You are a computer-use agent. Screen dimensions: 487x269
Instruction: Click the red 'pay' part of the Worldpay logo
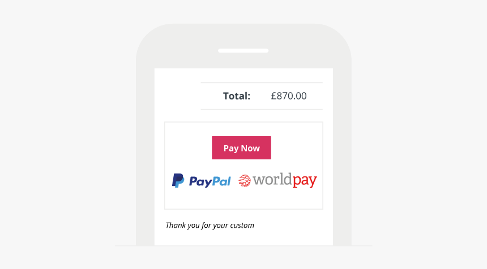point(305,181)
